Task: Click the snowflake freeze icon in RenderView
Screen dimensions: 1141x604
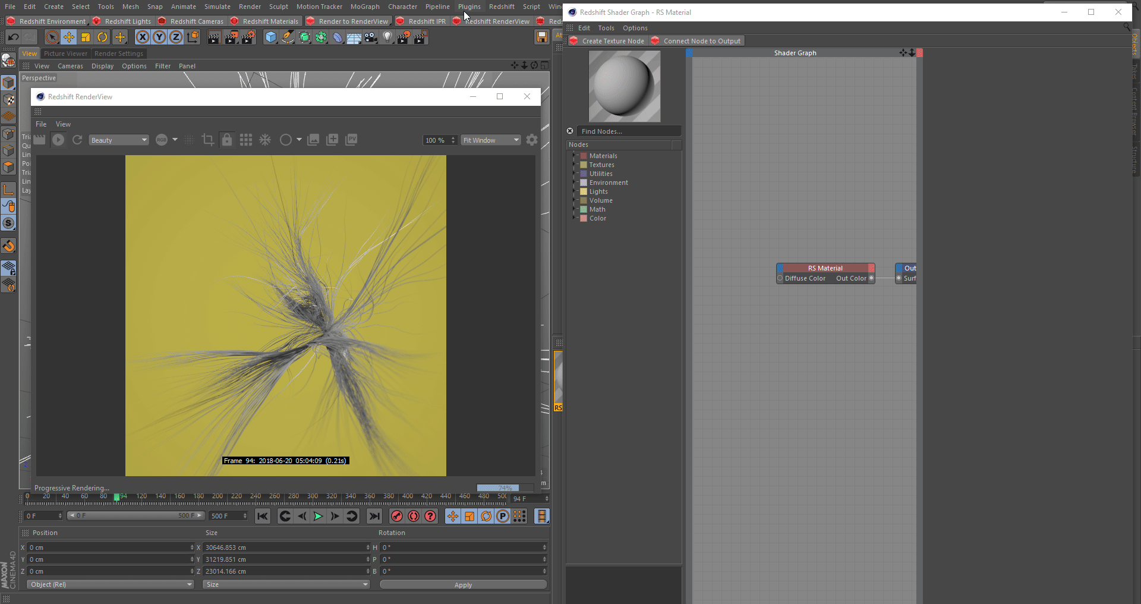Action: (265, 140)
